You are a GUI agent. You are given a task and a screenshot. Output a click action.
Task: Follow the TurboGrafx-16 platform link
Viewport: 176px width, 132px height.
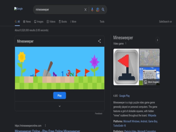[120, 126]
